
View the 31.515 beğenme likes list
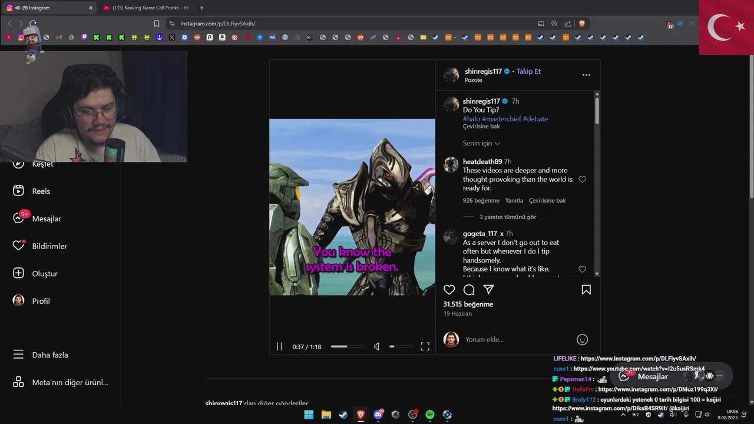(x=468, y=304)
